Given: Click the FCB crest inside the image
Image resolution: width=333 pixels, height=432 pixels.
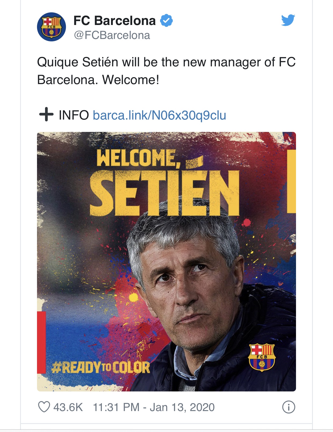Looking at the screenshot, I should [x=262, y=357].
